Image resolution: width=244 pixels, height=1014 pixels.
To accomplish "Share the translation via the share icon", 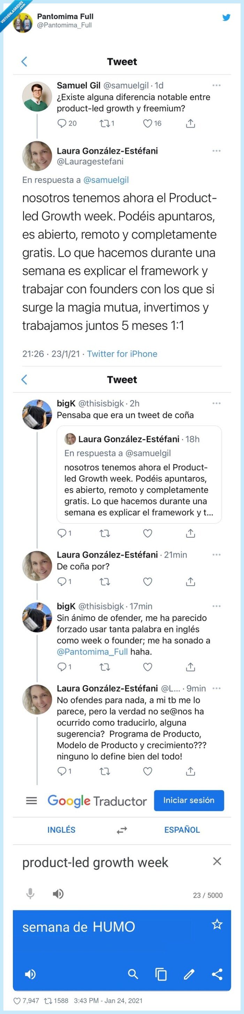I will tap(216, 975).
